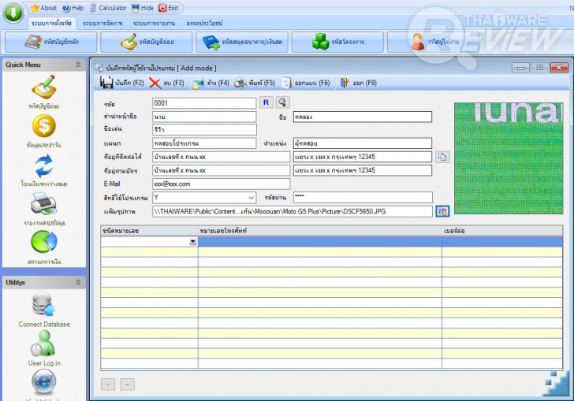Exit form with ออก (F9)
Image resolution: width=574 pixels, height=401 pixels.
click(x=359, y=83)
